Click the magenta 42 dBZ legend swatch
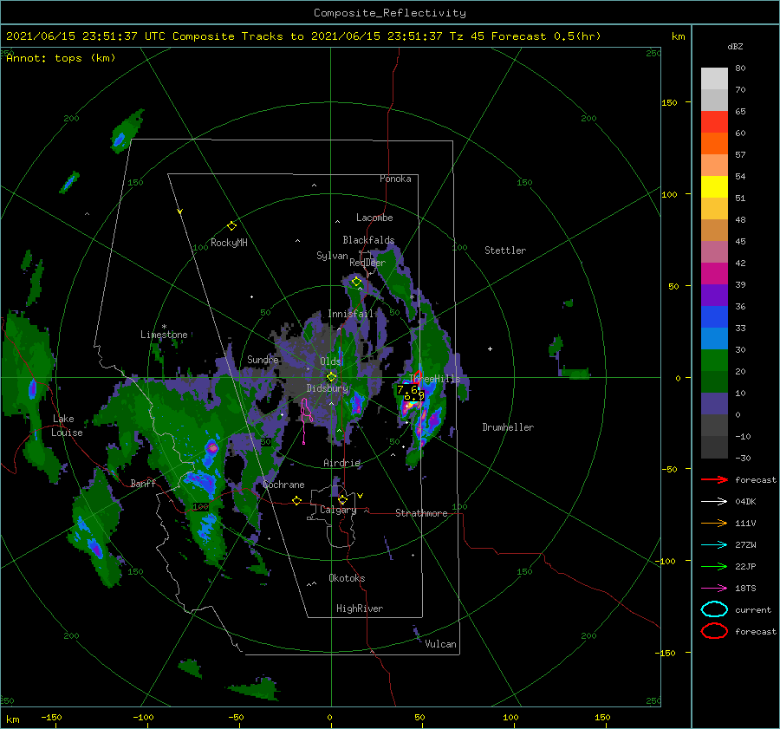Viewport: 780px width, 729px height. [714, 273]
